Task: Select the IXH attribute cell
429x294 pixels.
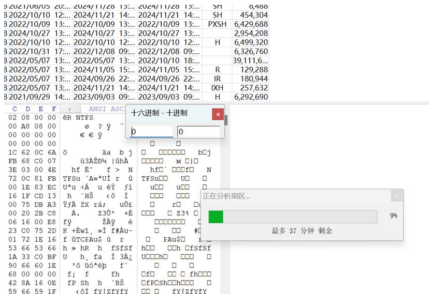Action: 217,88
